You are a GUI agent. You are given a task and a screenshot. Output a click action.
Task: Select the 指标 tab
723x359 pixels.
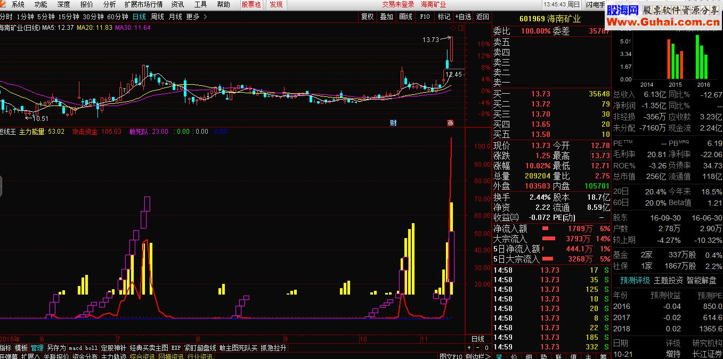coord(6,348)
